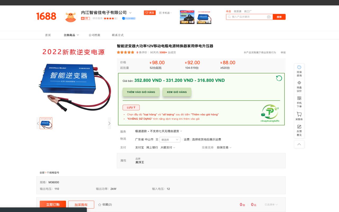The width and height of the screenshot is (339, 212).
Task: Click the green refresh icon in translation panel
Action: click(279, 78)
